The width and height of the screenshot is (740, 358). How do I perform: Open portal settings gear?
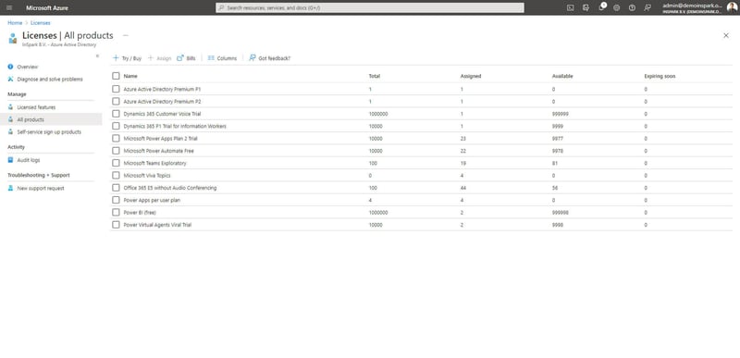(616, 7)
